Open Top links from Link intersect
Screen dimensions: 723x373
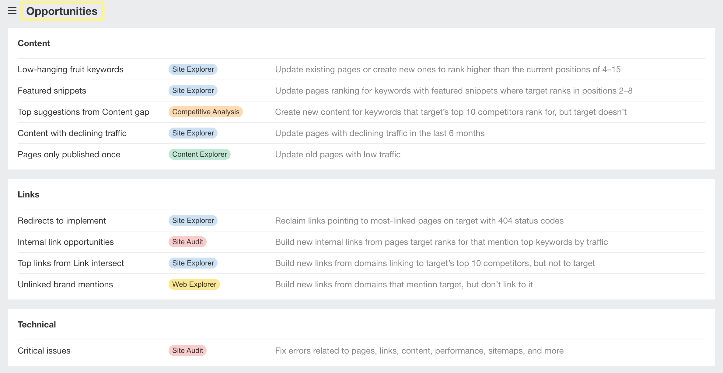click(x=71, y=263)
